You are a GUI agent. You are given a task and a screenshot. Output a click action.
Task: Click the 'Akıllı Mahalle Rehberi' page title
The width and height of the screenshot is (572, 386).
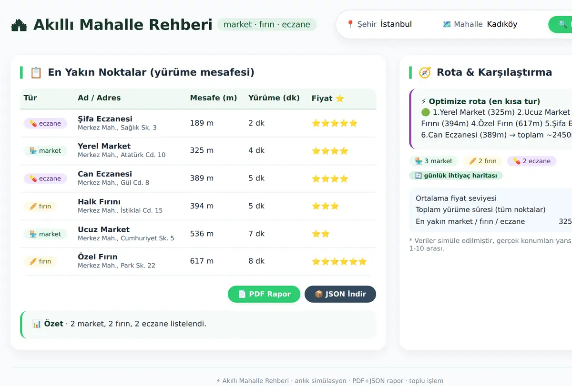123,25
